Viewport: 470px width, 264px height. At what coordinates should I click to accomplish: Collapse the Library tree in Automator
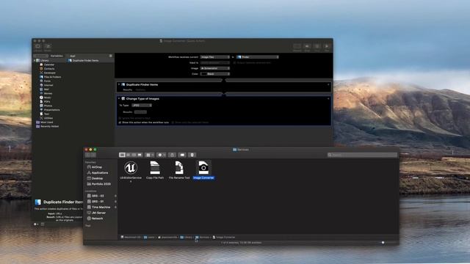click(35, 60)
